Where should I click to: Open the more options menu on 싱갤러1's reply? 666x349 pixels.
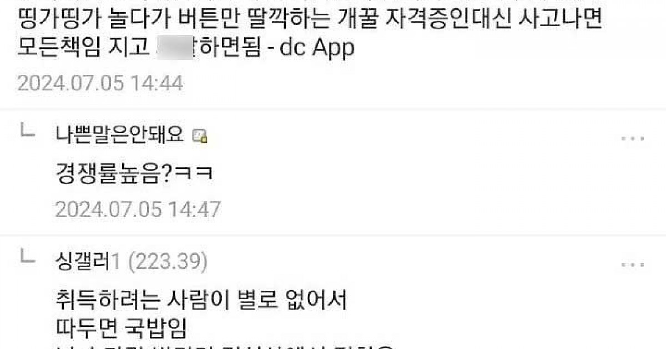632,265
